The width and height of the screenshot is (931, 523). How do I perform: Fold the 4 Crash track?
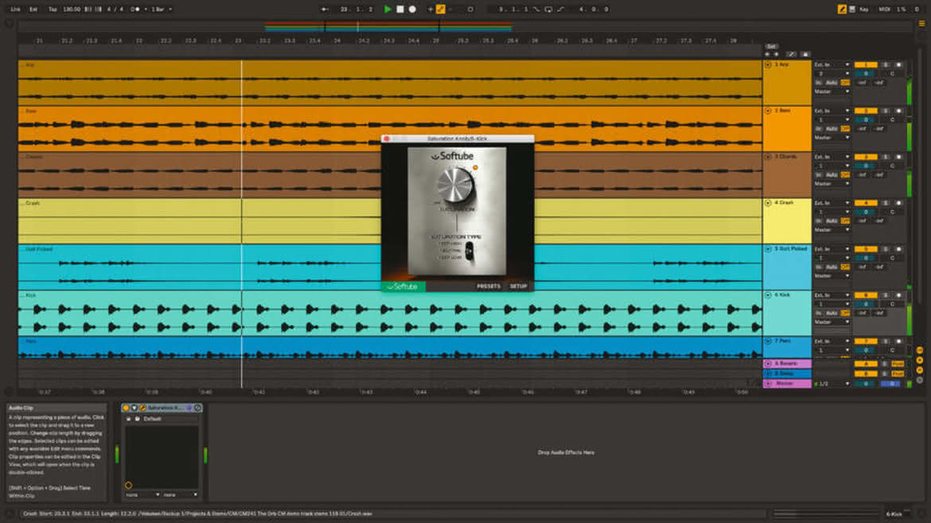(768, 203)
